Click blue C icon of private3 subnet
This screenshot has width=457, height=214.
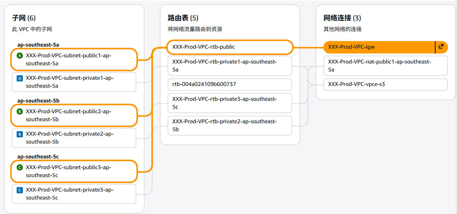(20, 190)
